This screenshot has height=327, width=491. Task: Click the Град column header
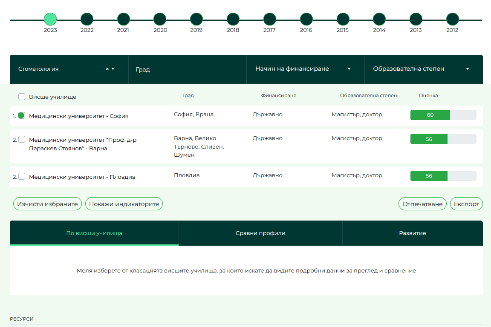click(188, 95)
